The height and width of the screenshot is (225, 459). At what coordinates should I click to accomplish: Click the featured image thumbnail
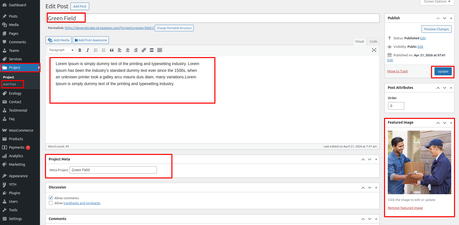(x=419, y=162)
